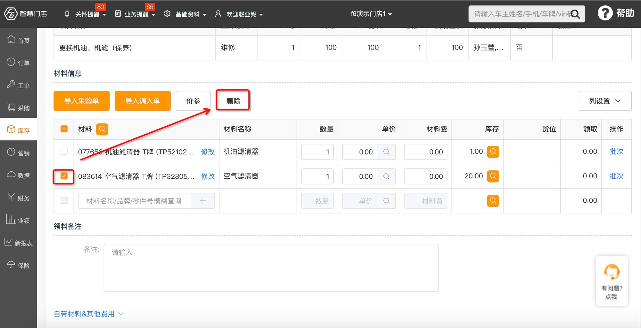Click 单价 lookup icon in 空气滤清器 row
Viewport: 641px width, 328px height.
386,176
